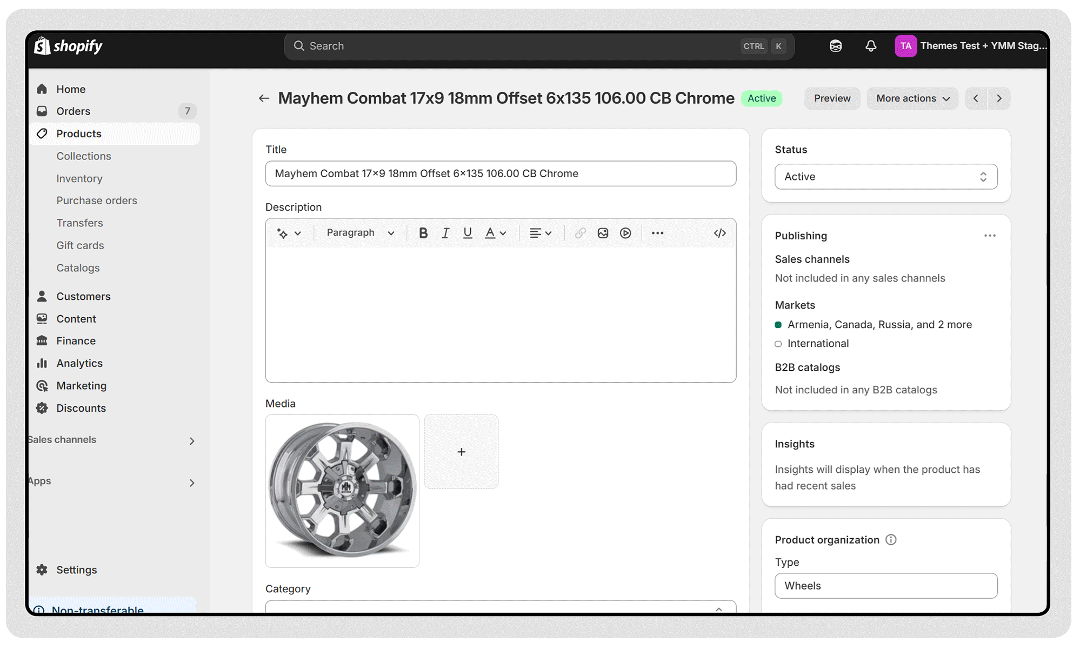Open Gift cards under Products

[x=80, y=245]
